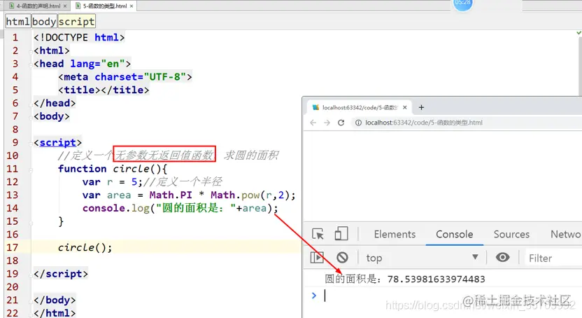Screen dimensions: 582x318
Task: Collapse the head tag fold on line 3
Action: pos(31,64)
